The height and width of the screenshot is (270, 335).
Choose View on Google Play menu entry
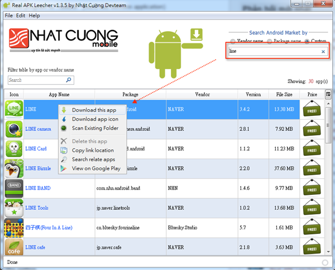(x=92, y=168)
